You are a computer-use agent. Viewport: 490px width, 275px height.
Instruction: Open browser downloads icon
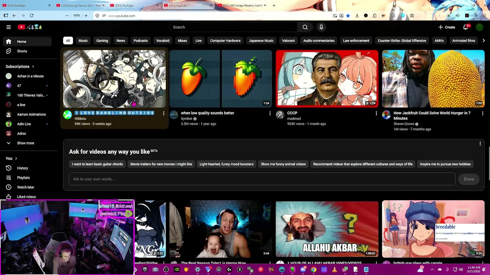(x=357, y=16)
